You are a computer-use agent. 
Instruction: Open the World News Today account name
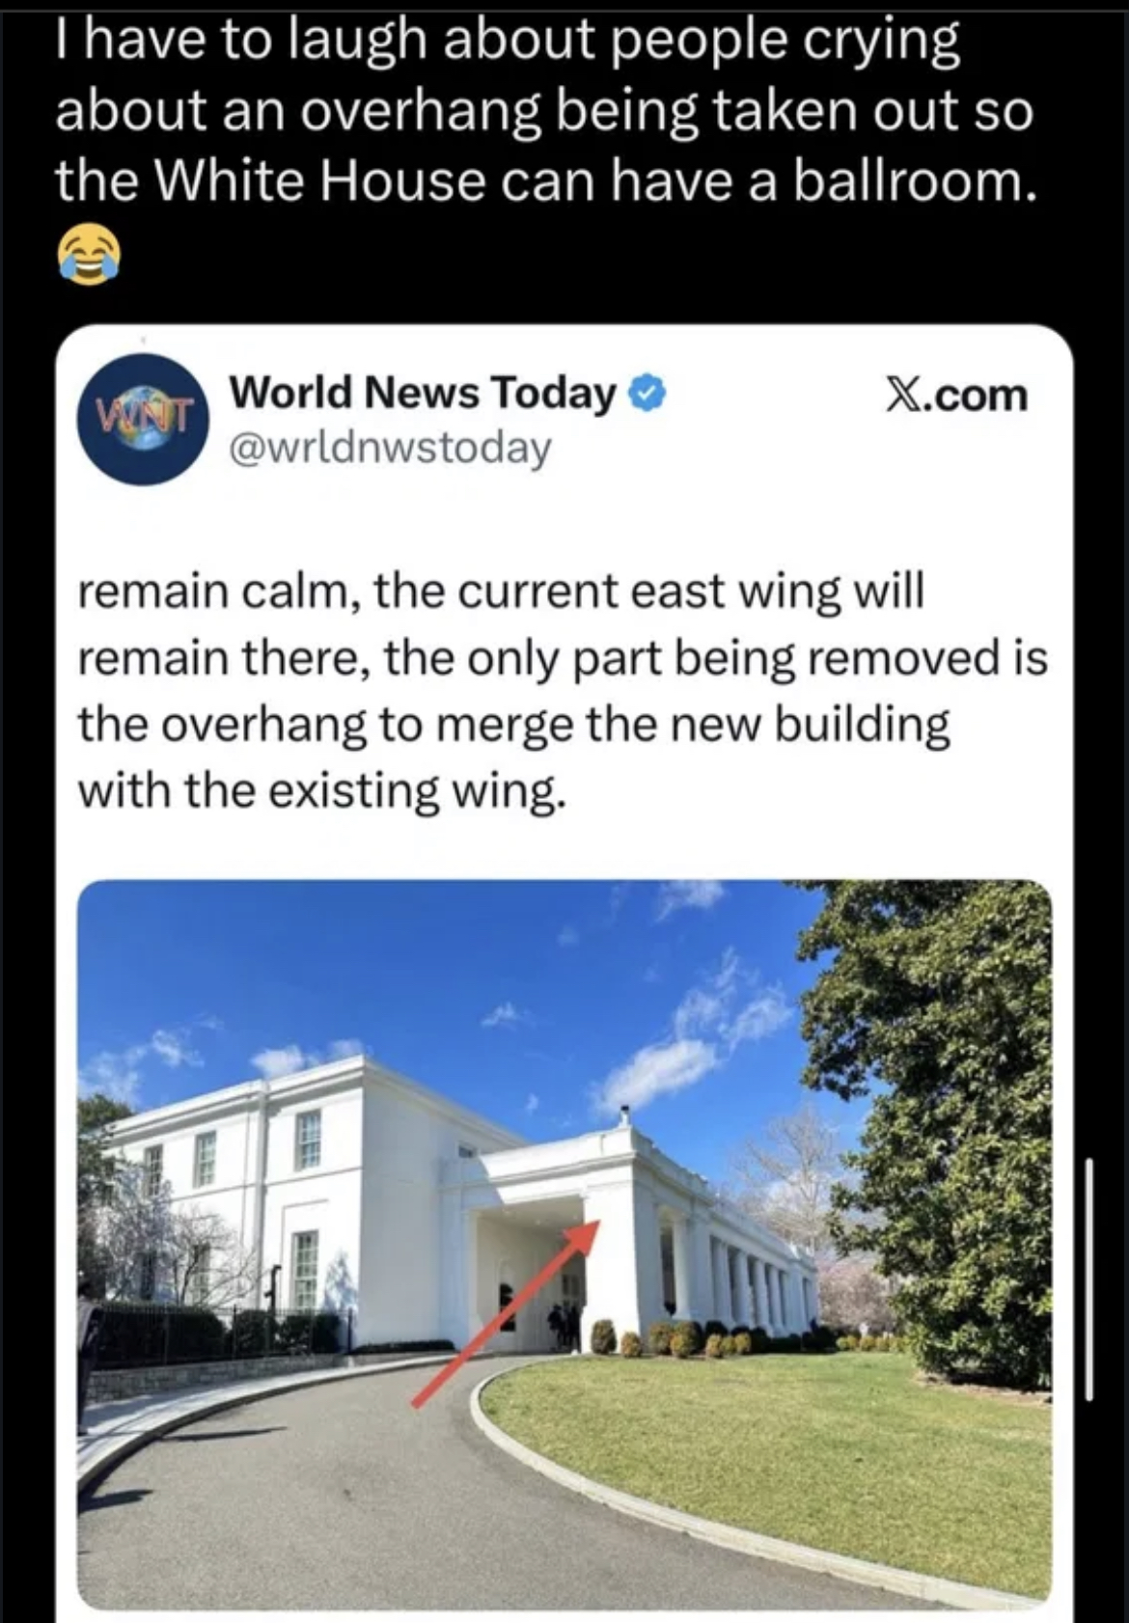(423, 393)
